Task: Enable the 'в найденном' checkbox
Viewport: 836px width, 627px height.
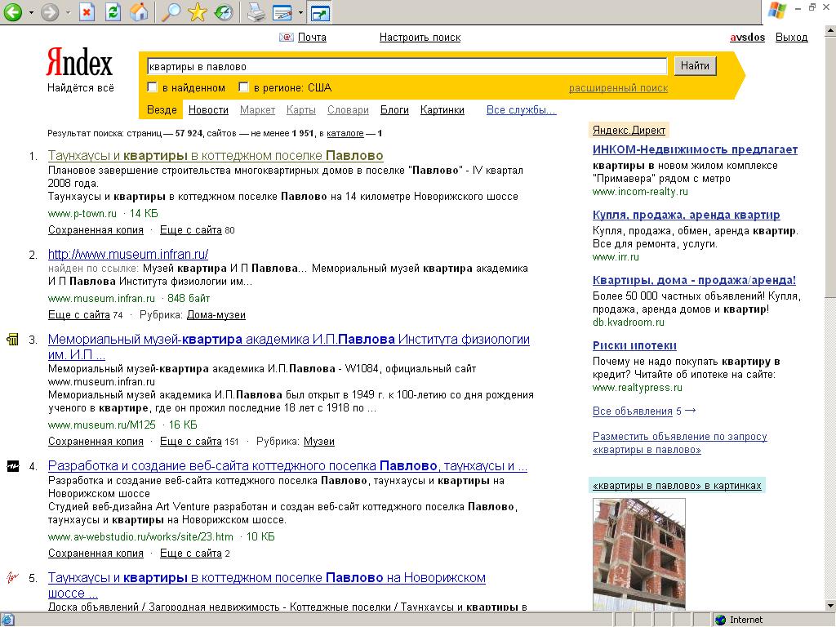Action: tap(153, 87)
